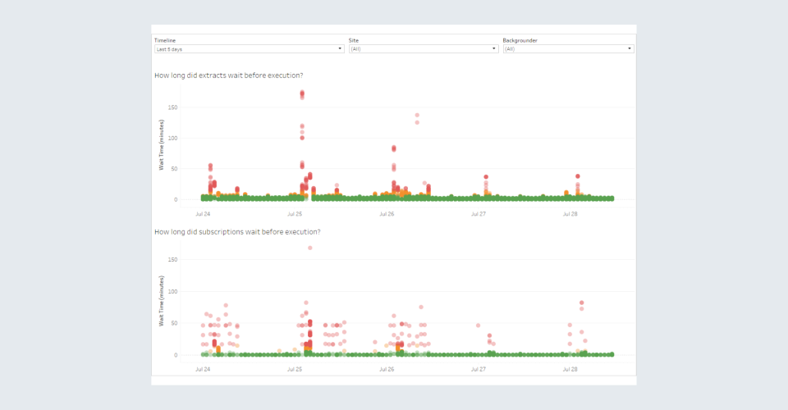Viewport: 788px width, 410px height.
Task: Click the isolated pink point near Jul 27 in subscriptions chart
Action: click(x=478, y=326)
